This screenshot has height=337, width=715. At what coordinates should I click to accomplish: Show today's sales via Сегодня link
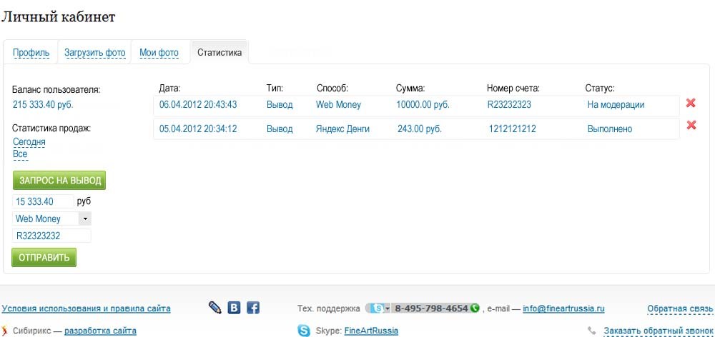click(29, 141)
